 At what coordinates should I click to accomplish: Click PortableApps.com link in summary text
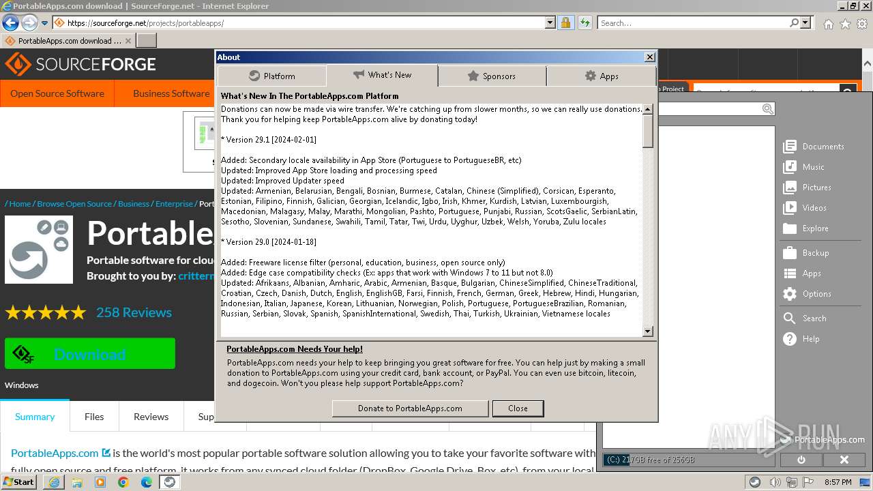pyautogui.click(x=55, y=453)
